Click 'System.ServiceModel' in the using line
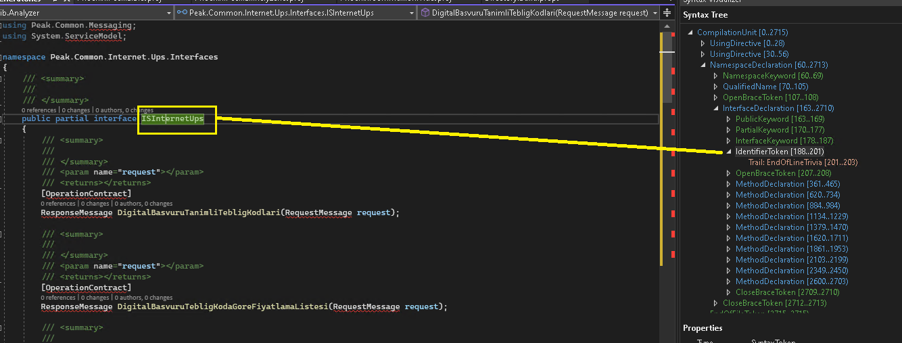This screenshot has width=902, height=343. 76,36
